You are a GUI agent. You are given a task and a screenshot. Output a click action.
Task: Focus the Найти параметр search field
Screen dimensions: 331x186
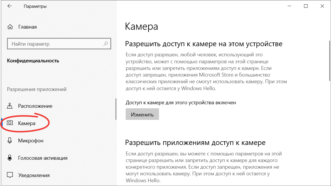click(x=55, y=44)
